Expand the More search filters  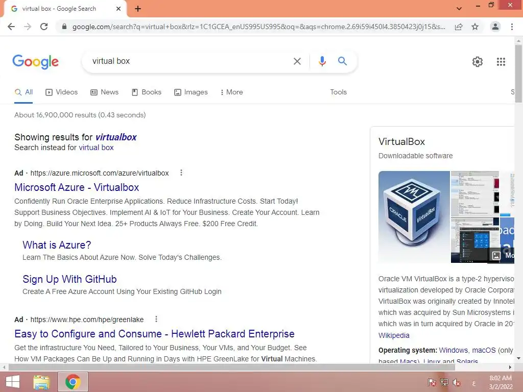(x=231, y=92)
